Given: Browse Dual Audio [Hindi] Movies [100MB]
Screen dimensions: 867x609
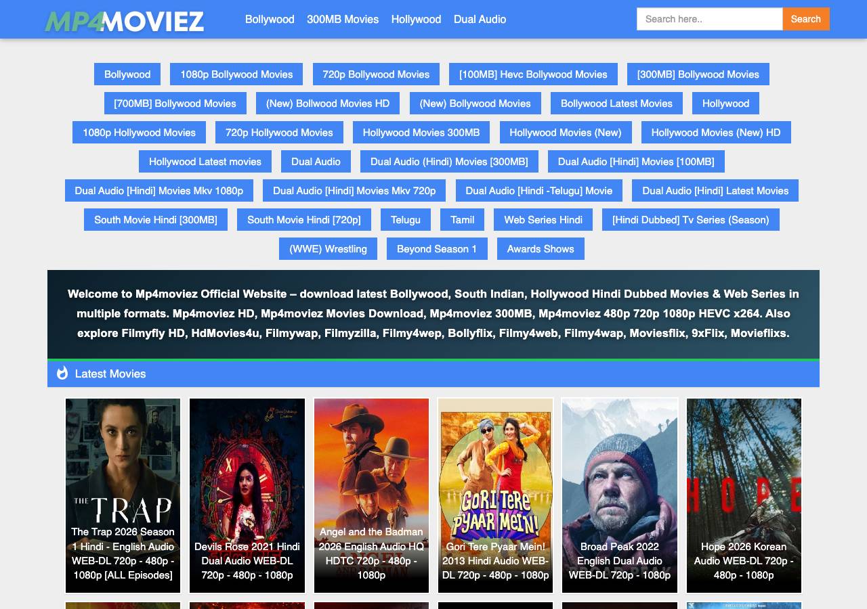Looking at the screenshot, I should (636, 162).
